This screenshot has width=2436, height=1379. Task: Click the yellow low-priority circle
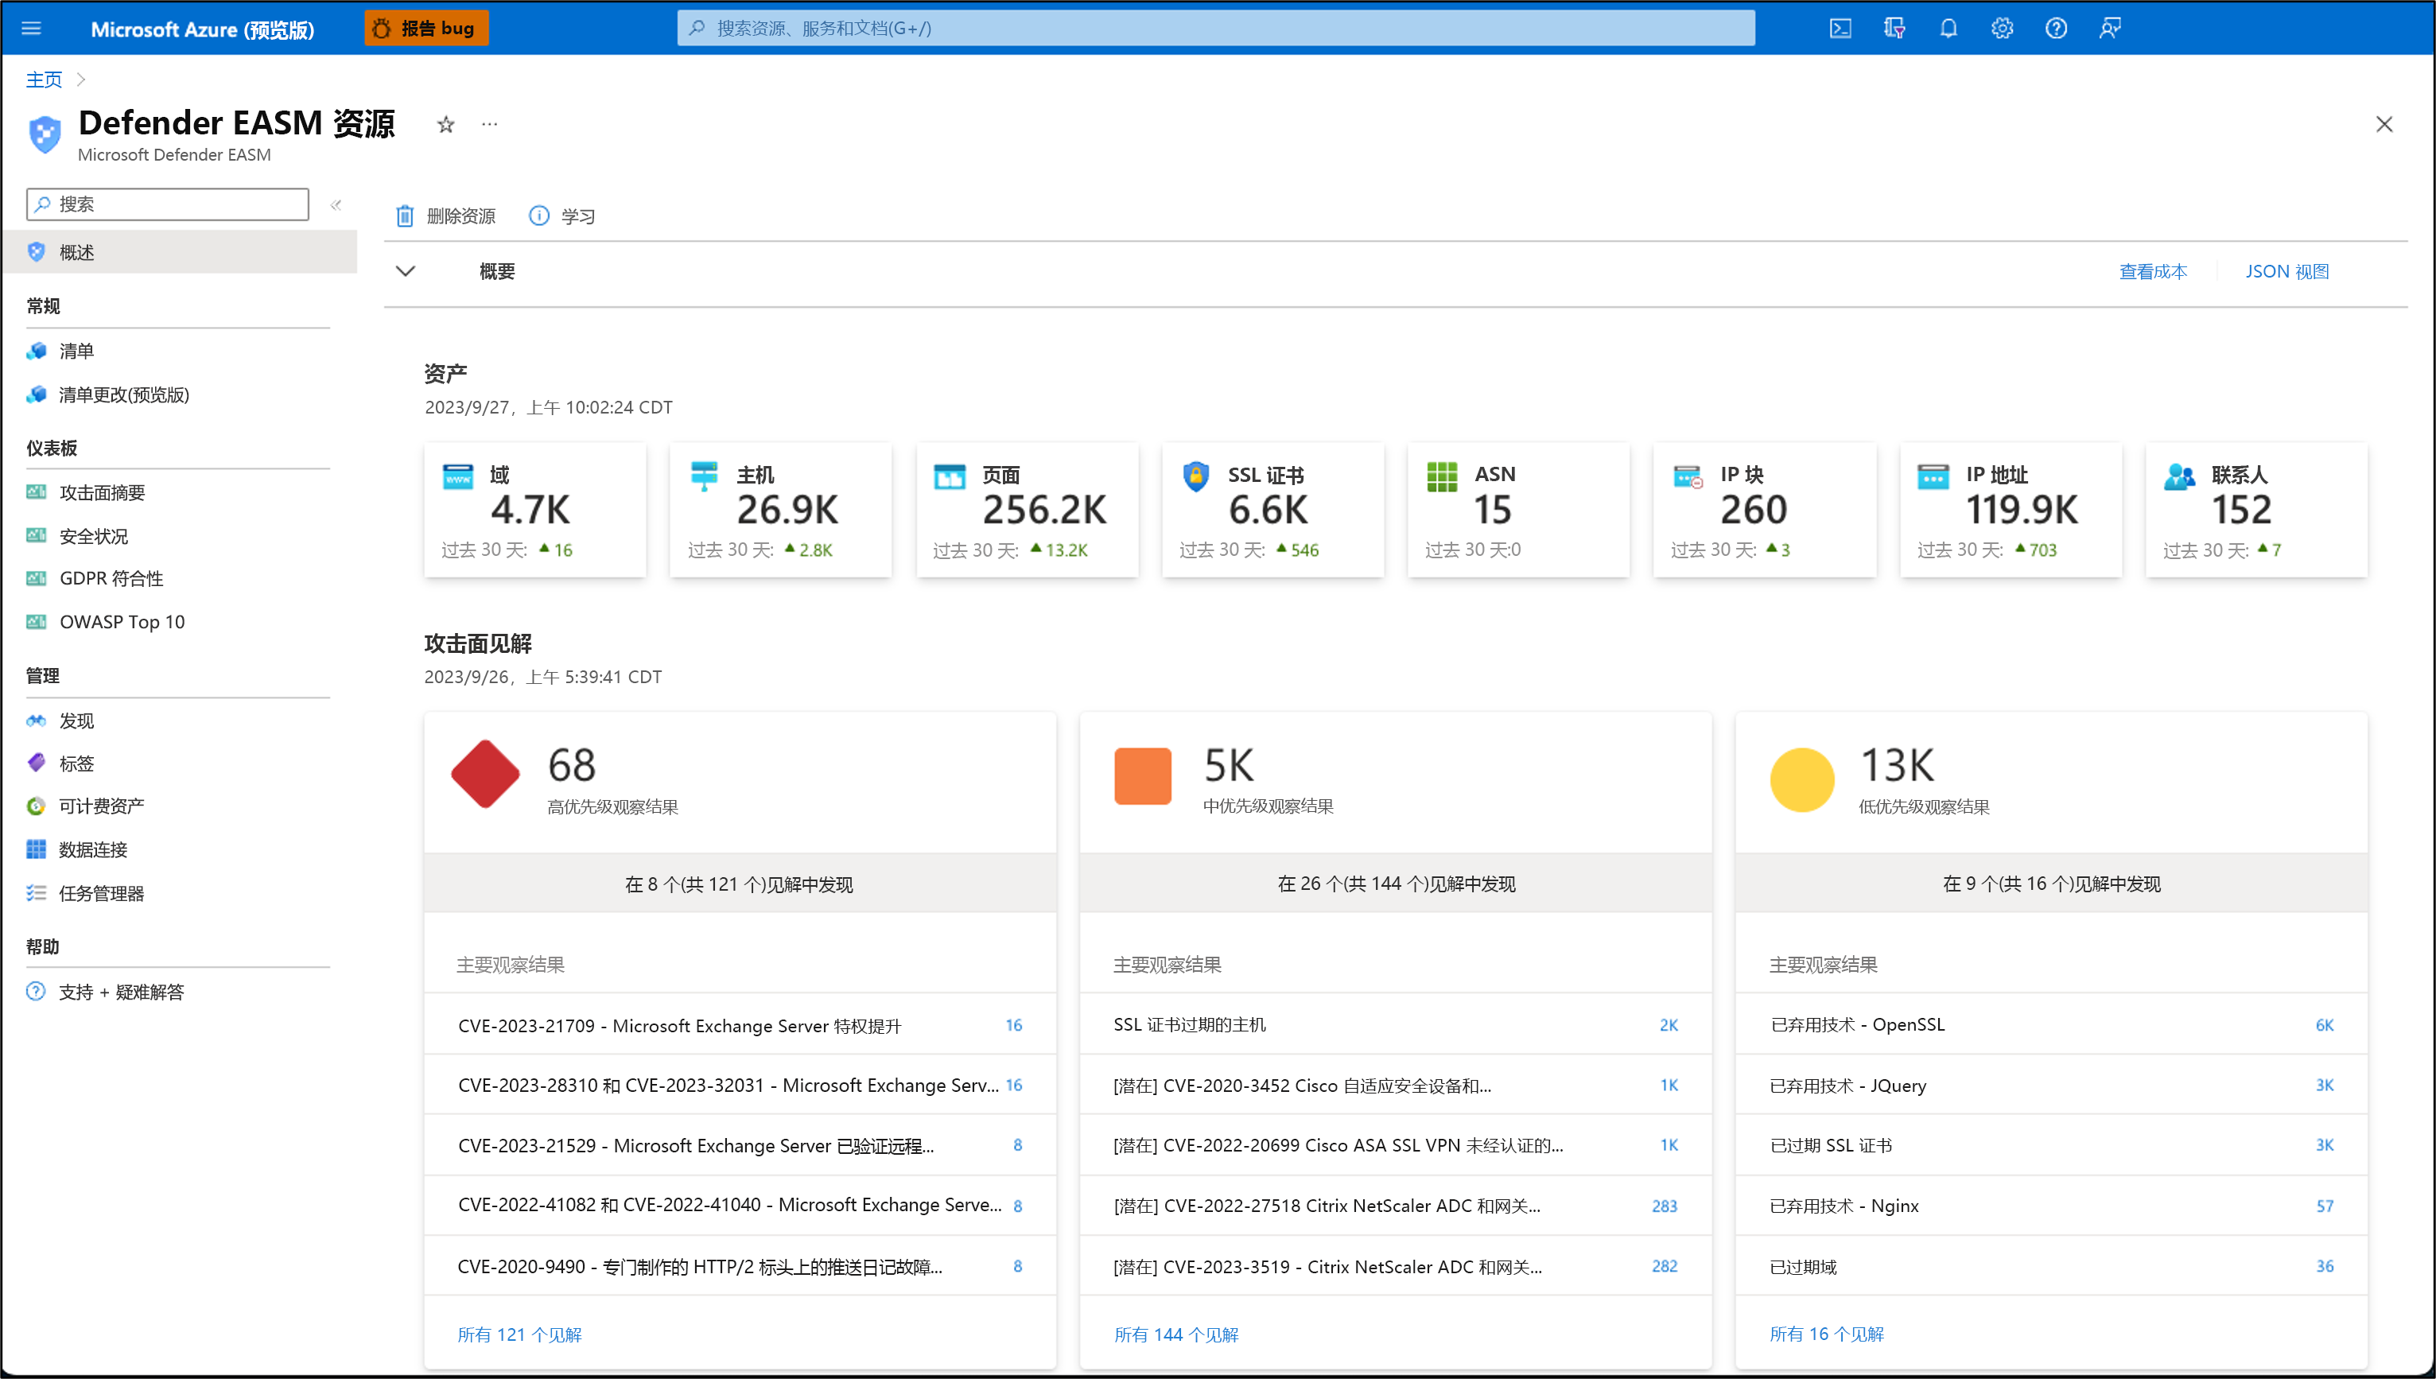click(1801, 779)
